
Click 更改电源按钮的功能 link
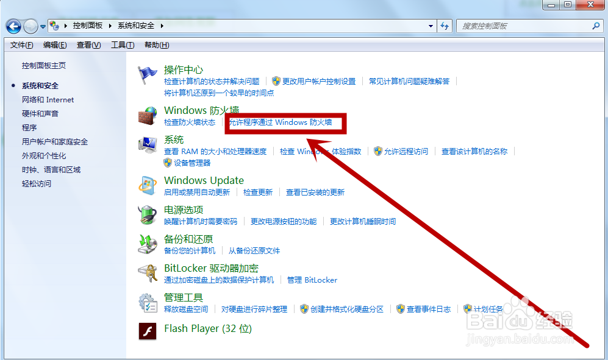[x=284, y=222]
